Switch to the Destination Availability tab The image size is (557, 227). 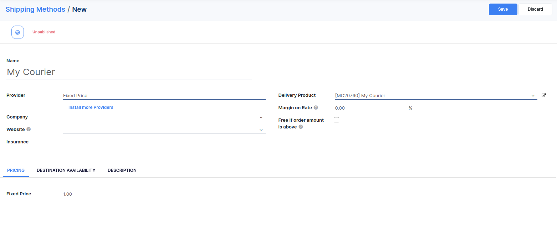pyautogui.click(x=66, y=170)
